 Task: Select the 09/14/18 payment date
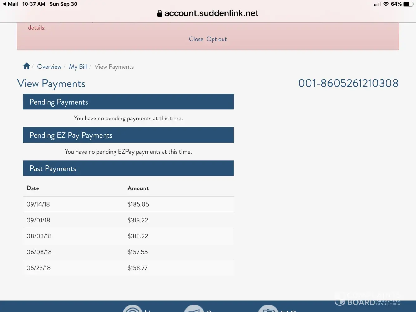point(38,204)
